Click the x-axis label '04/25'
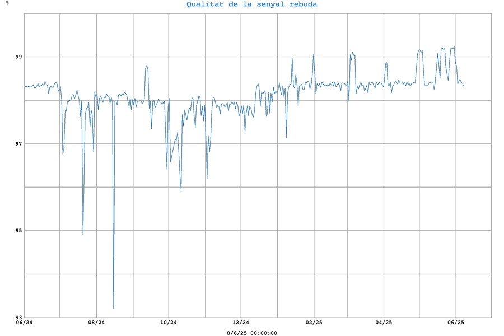The image size is (504, 336). 384,323
